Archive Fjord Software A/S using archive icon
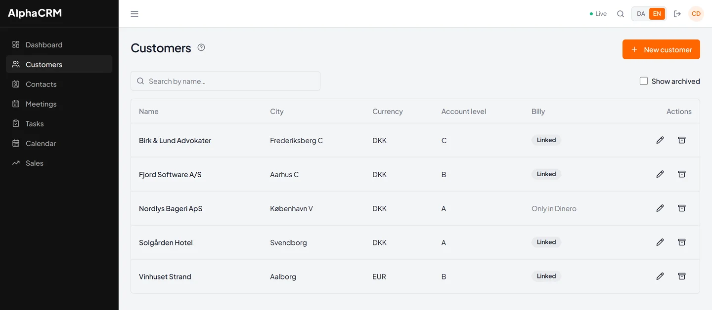The height and width of the screenshot is (310, 712). coord(682,174)
